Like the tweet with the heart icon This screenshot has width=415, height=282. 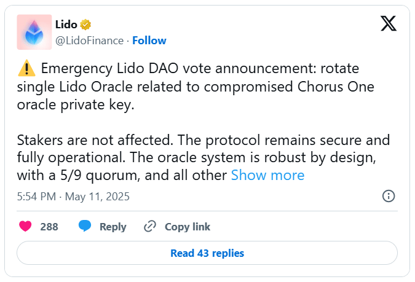pyautogui.click(x=25, y=227)
